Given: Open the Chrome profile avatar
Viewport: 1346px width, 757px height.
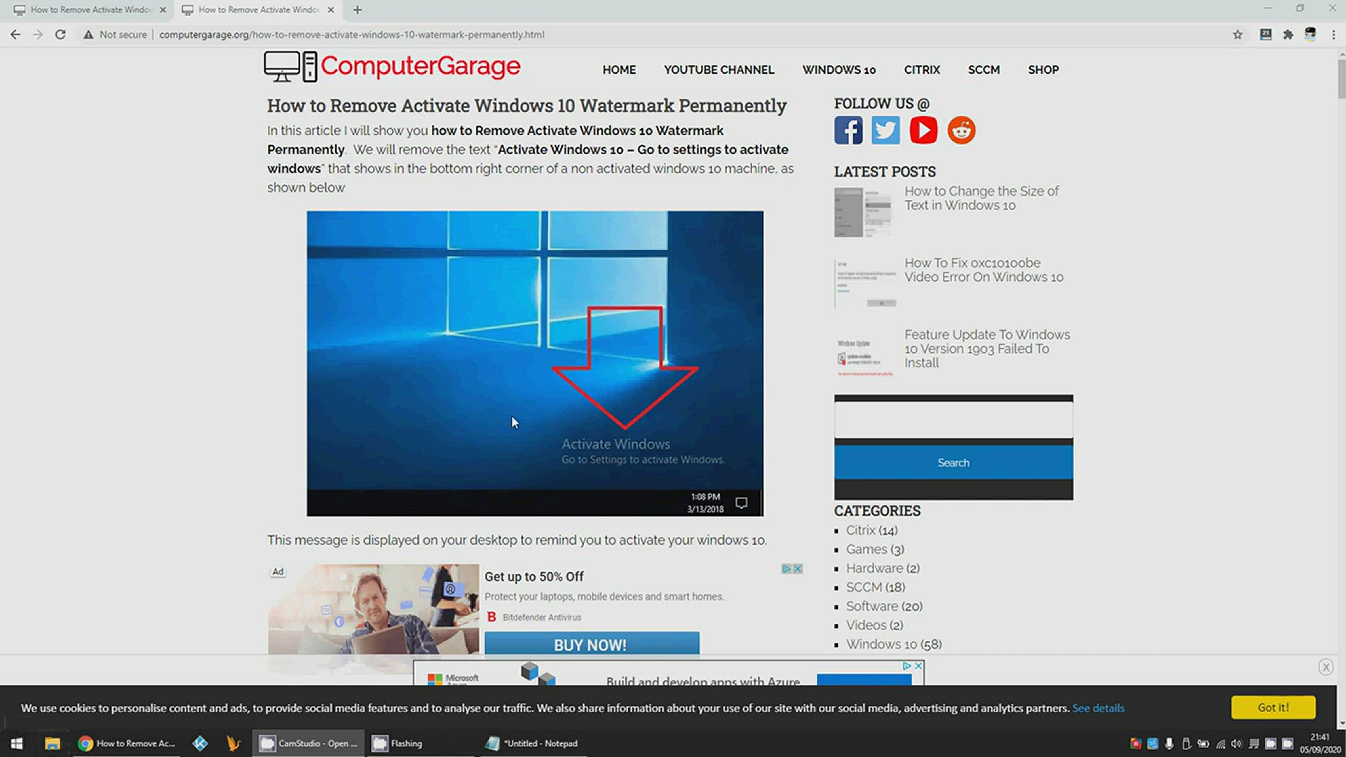Looking at the screenshot, I should (1310, 34).
